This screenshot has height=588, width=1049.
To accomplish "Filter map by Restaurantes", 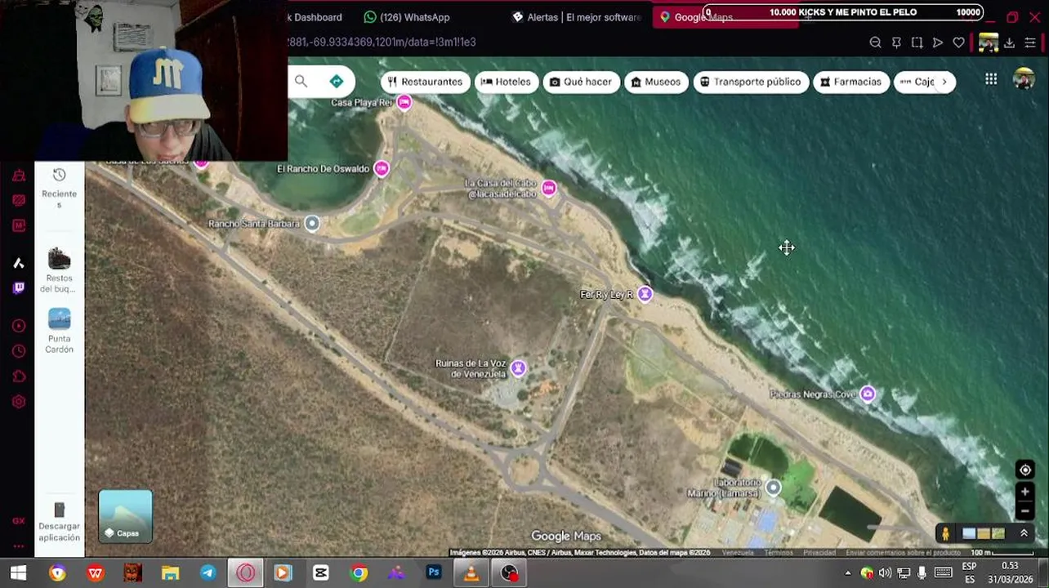I will (x=424, y=82).
